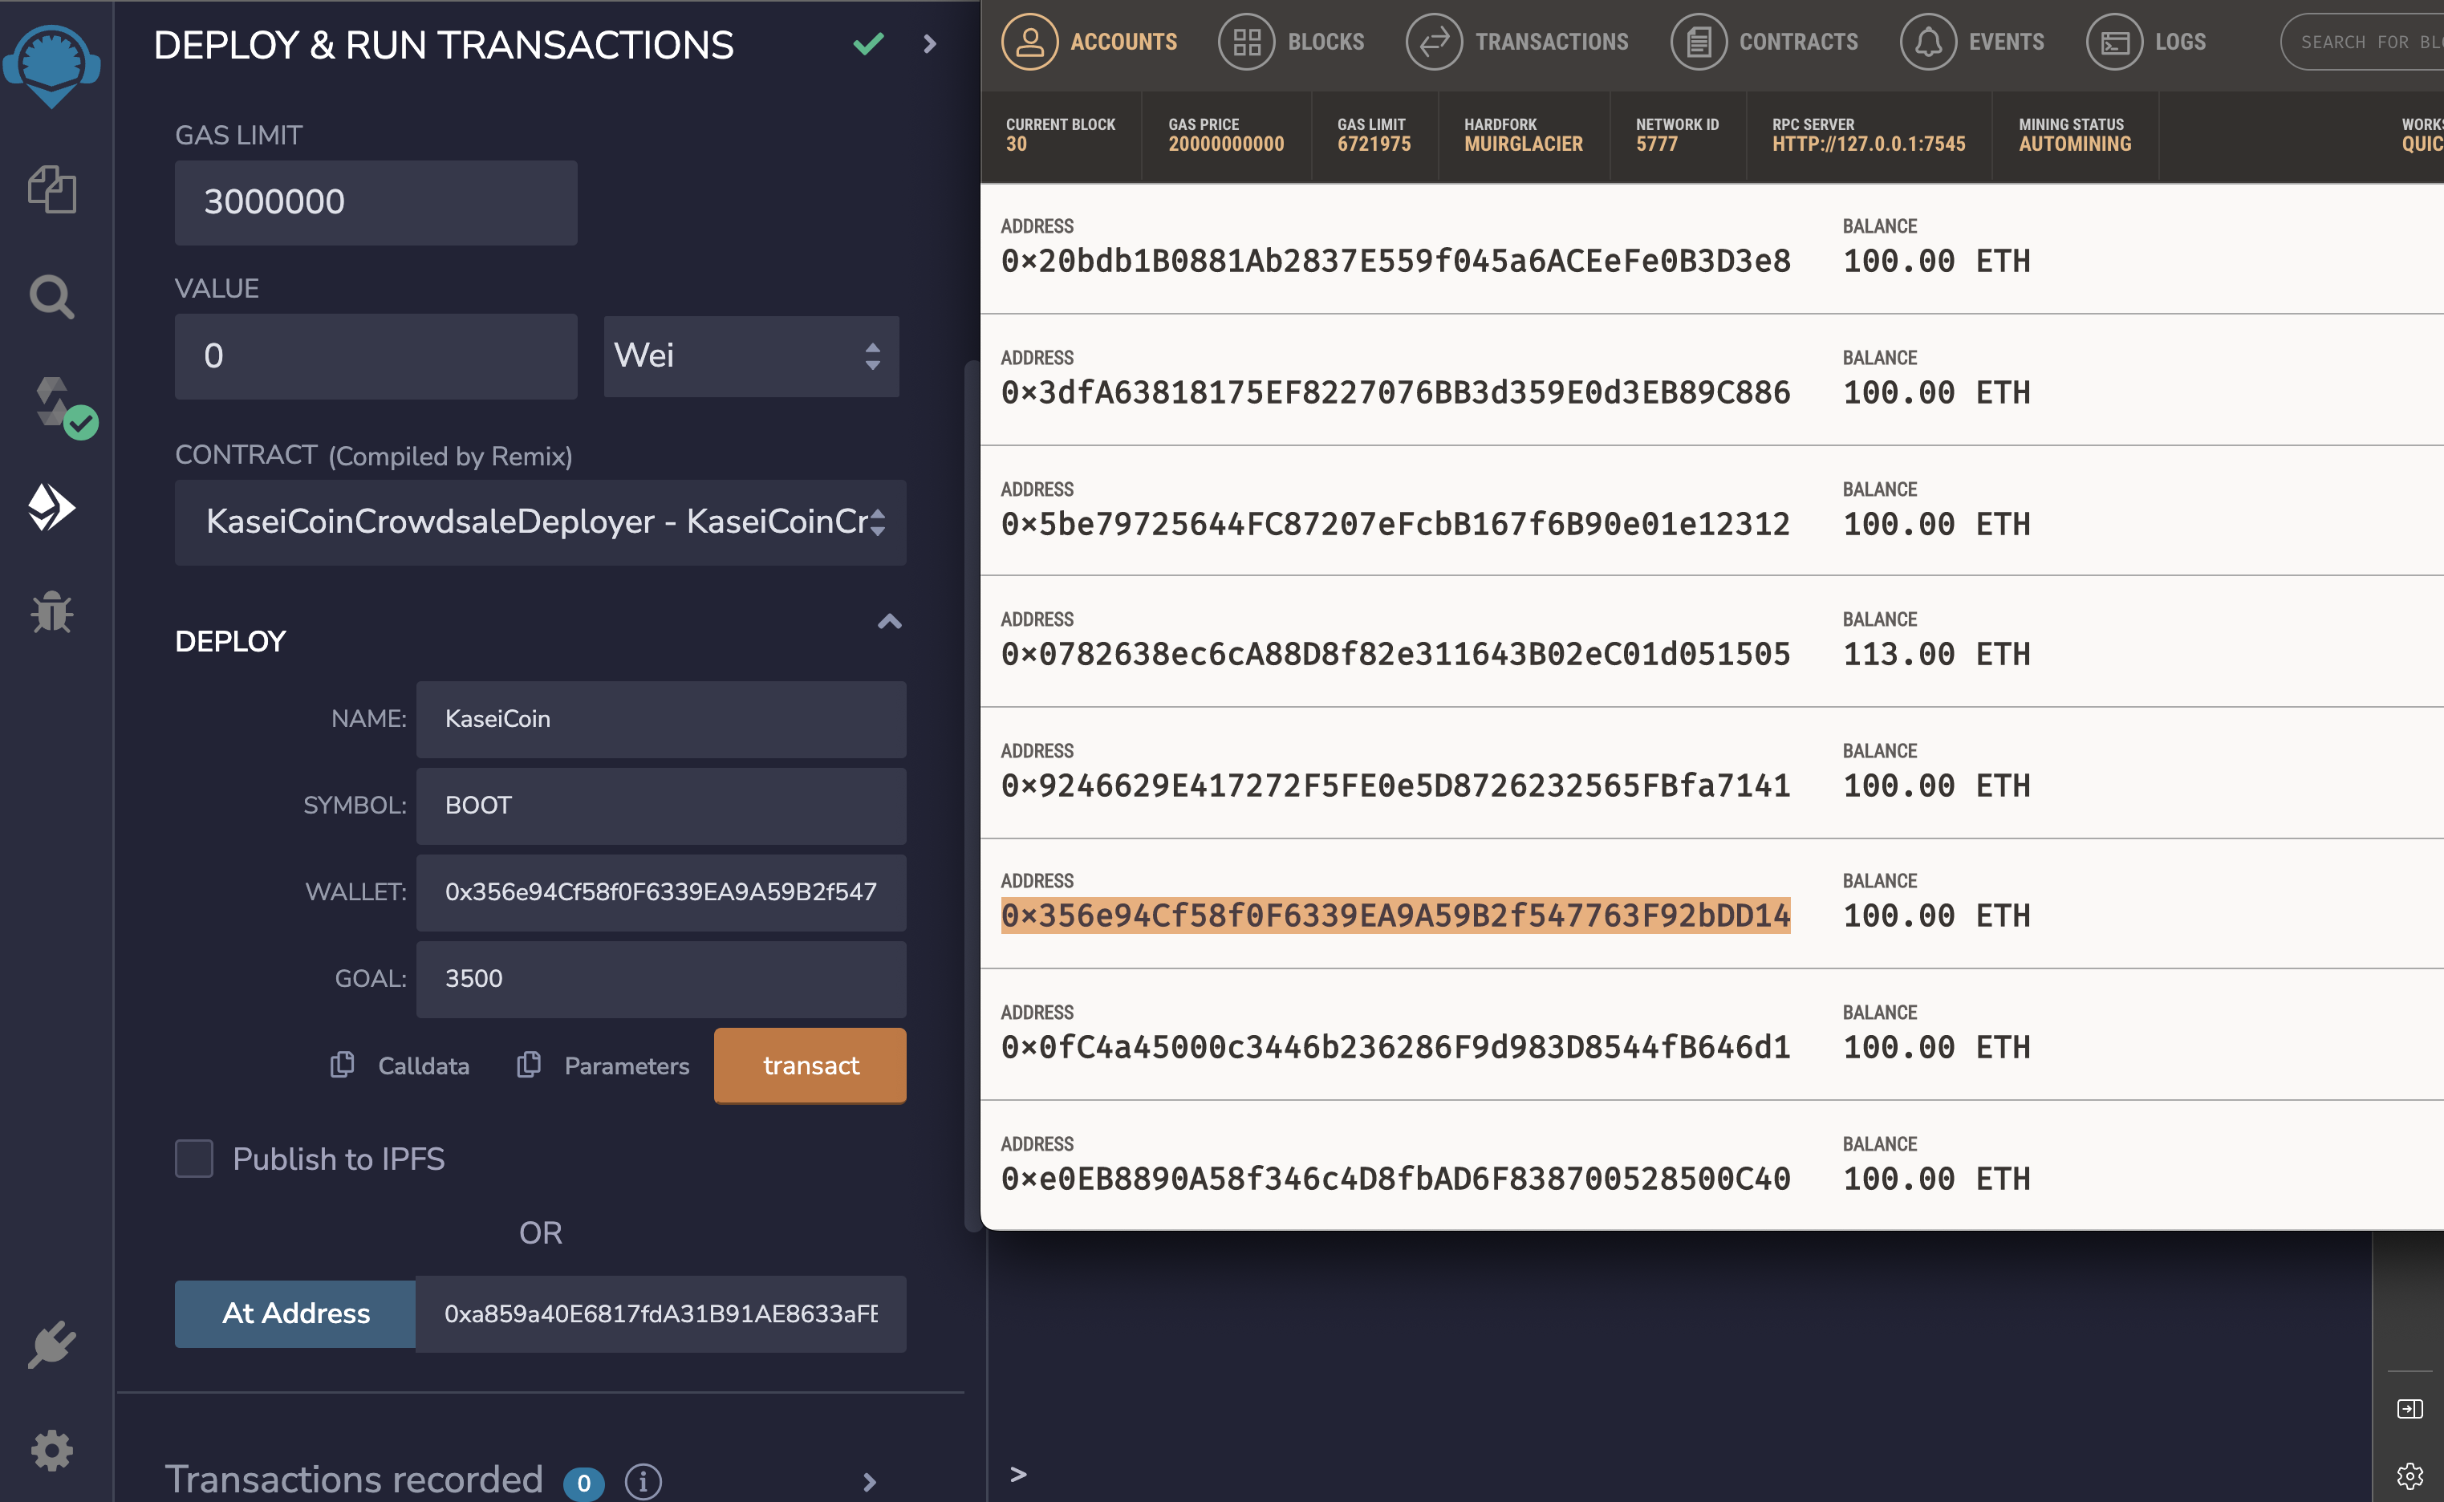Open the Wei unit dropdown
2444x1502 pixels.
click(751, 355)
